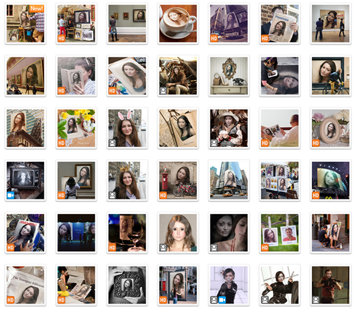Viewport: 358px width, 310px height.
Task: Click the HD badge on the clothesline photos effect
Action: tap(265, 248)
